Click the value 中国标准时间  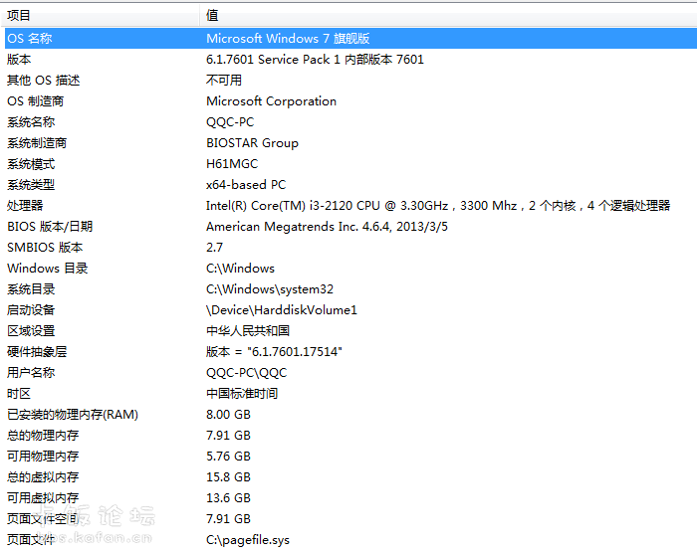coord(242,393)
